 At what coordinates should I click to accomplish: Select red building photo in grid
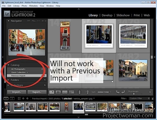tap(65, 36)
